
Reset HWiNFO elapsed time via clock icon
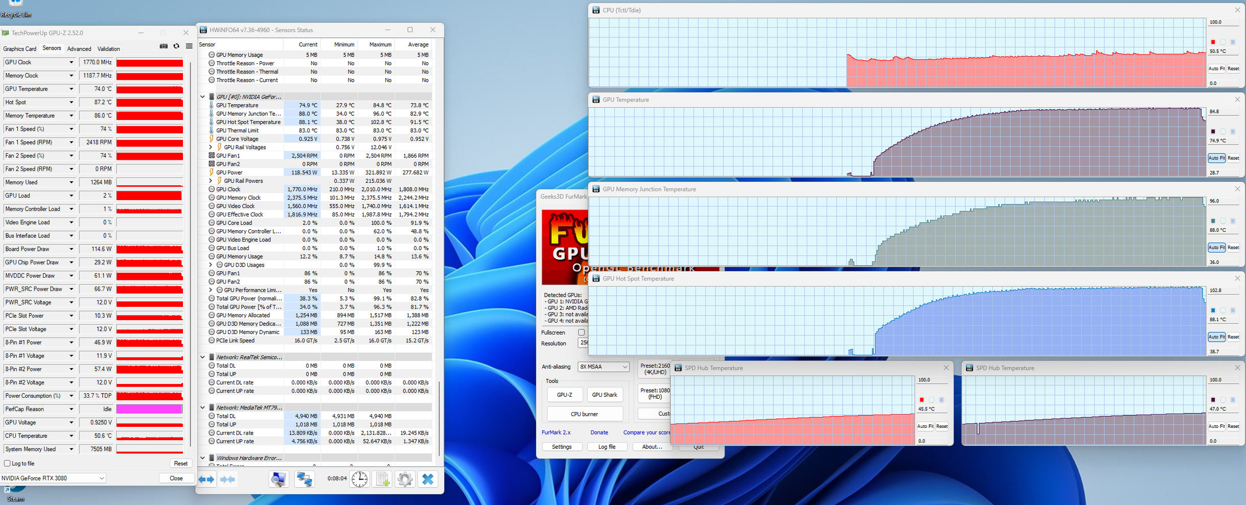pyautogui.click(x=359, y=479)
